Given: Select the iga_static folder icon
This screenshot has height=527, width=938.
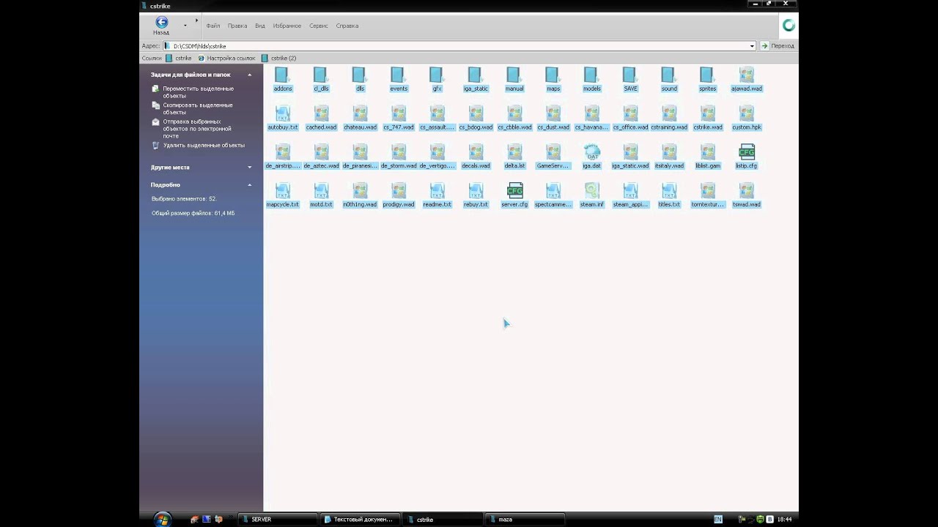Looking at the screenshot, I should point(475,75).
